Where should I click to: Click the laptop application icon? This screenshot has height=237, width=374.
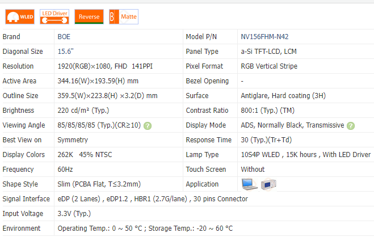[x=249, y=184]
